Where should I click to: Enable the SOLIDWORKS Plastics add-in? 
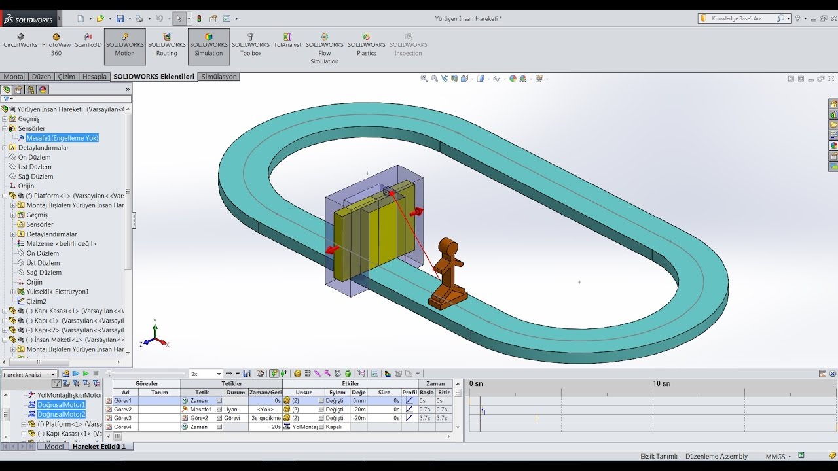pos(367,44)
